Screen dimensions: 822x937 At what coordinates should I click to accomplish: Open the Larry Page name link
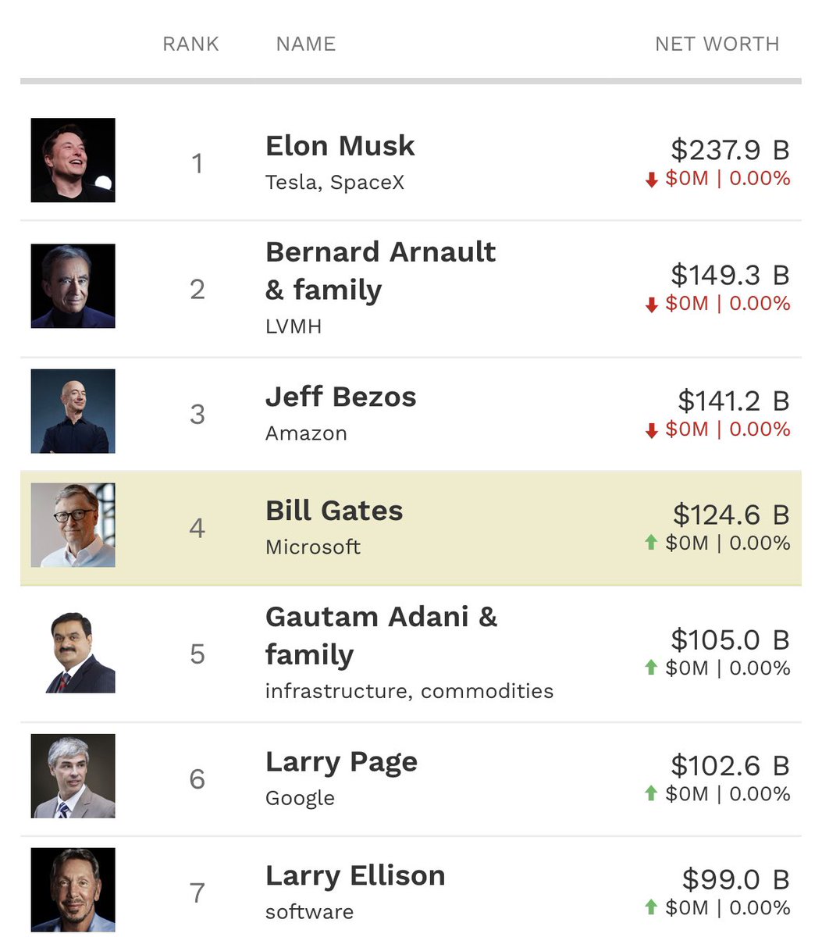click(341, 762)
